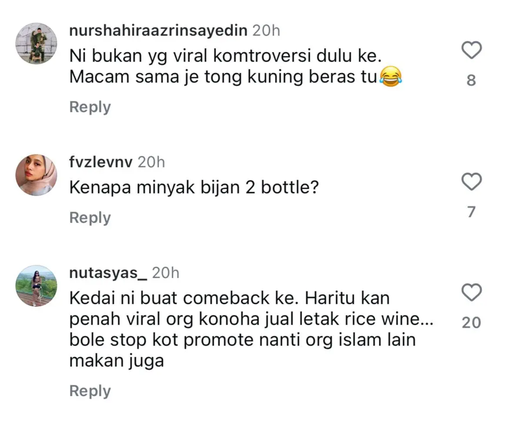
Task: Click the 20h timestamp next to nutasyas_
Action: (x=166, y=273)
